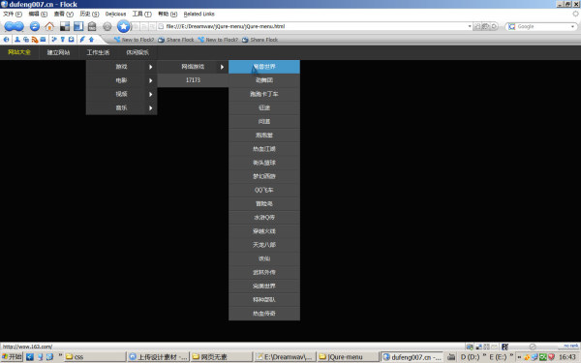The width and height of the screenshot is (581, 363).
Task: Click the 'no rank' status bar link
Action: click(x=571, y=346)
